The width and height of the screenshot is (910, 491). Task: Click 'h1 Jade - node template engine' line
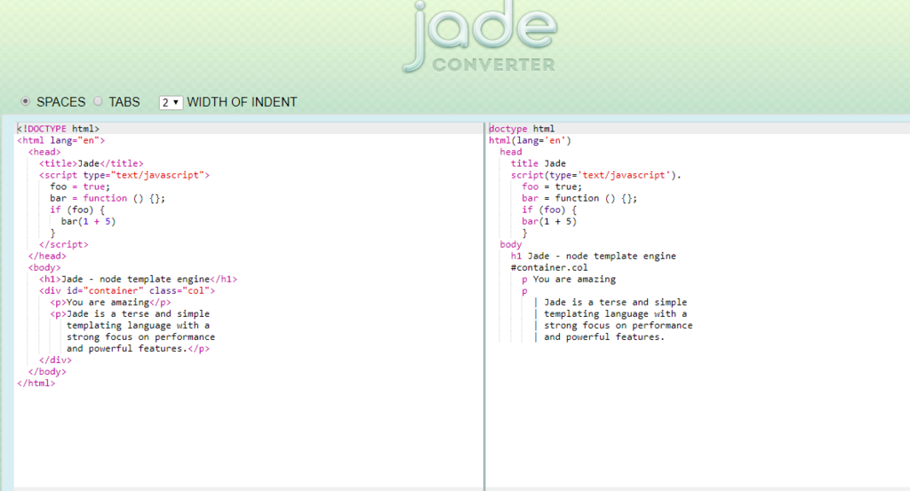pos(593,257)
